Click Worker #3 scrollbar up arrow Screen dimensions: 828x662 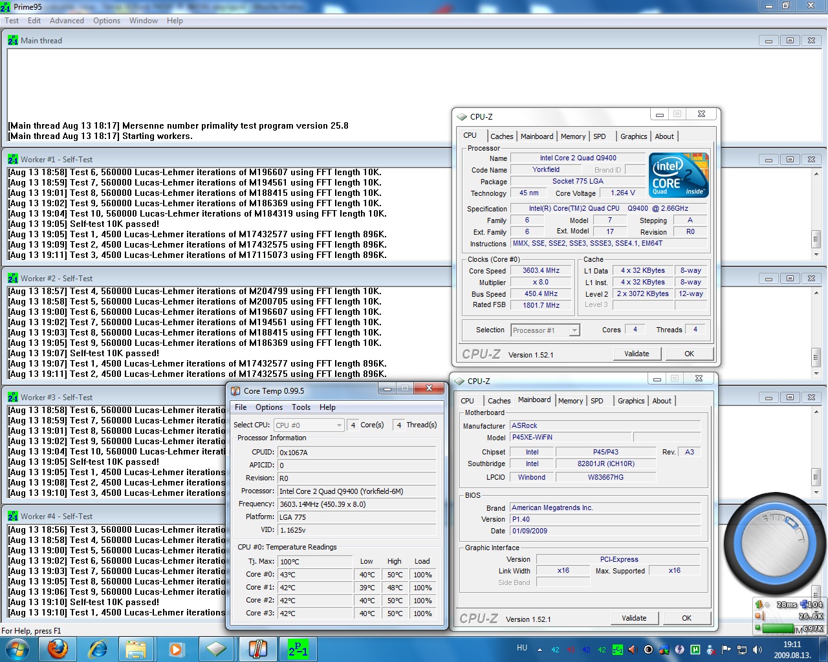point(816,412)
